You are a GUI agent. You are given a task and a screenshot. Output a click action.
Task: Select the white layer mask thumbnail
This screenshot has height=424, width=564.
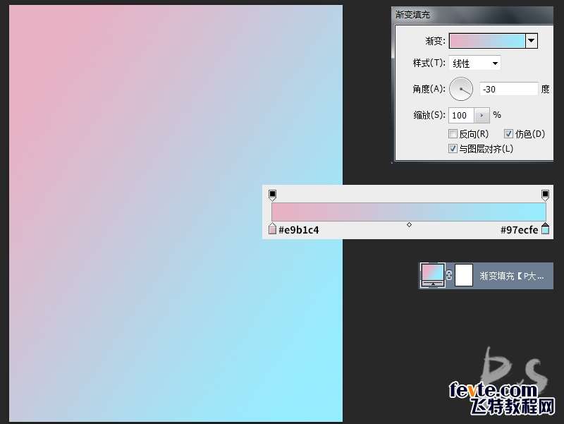(x=464, y=275)
